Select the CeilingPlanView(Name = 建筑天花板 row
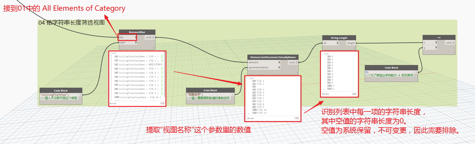Image resolution: width=475 pixels, height=144 pixels. pos(139,64)
